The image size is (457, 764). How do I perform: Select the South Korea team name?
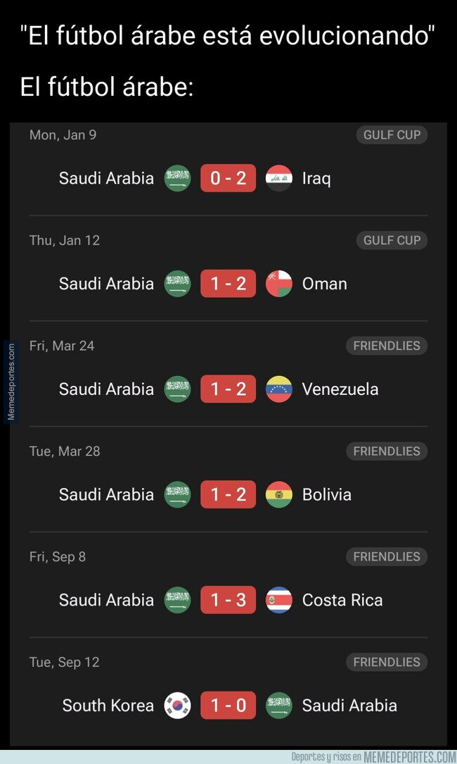[x=108, y=706]
